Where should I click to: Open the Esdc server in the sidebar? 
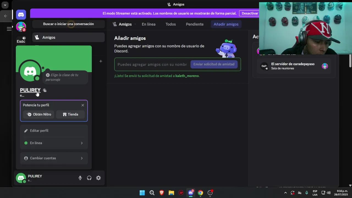pyautogui.click(x=21, y=40)
